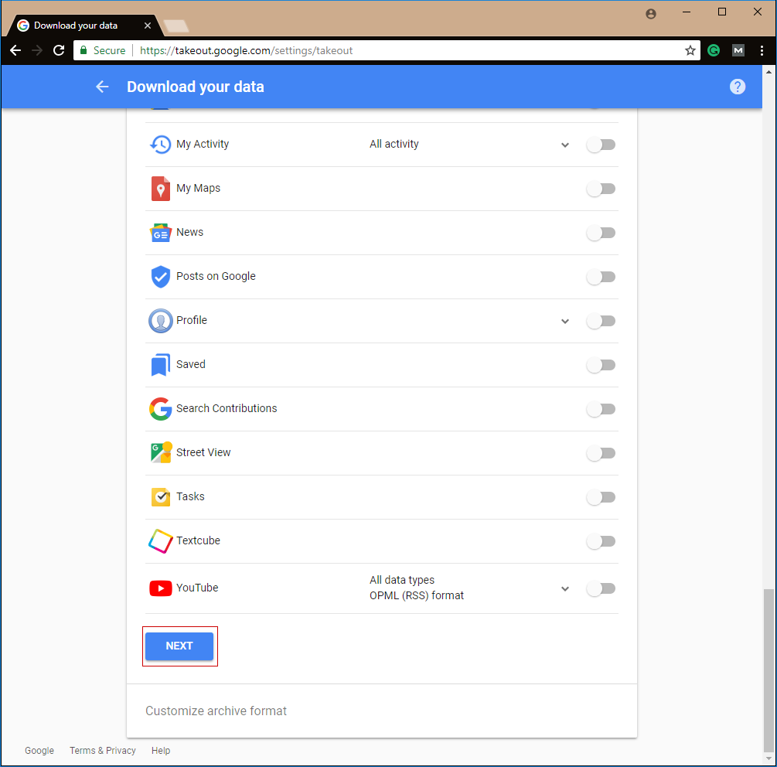Click the YouTube play icon

coord(160,588)
